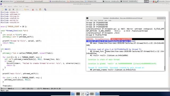Click the Emacs logo icon in title bar
170x96 pixels.
click(1, 4)
